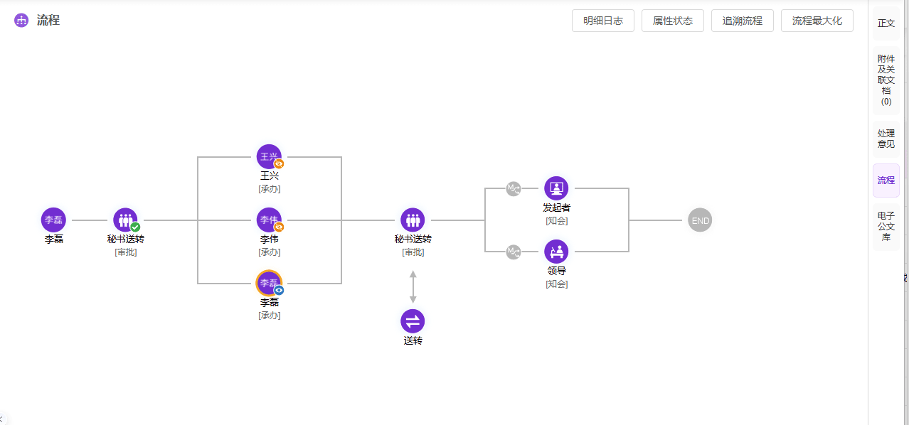The width and height of the screenshot is (909, 425).
Task: Click the 领导 知会 node icon
Action: click(556, 252)
